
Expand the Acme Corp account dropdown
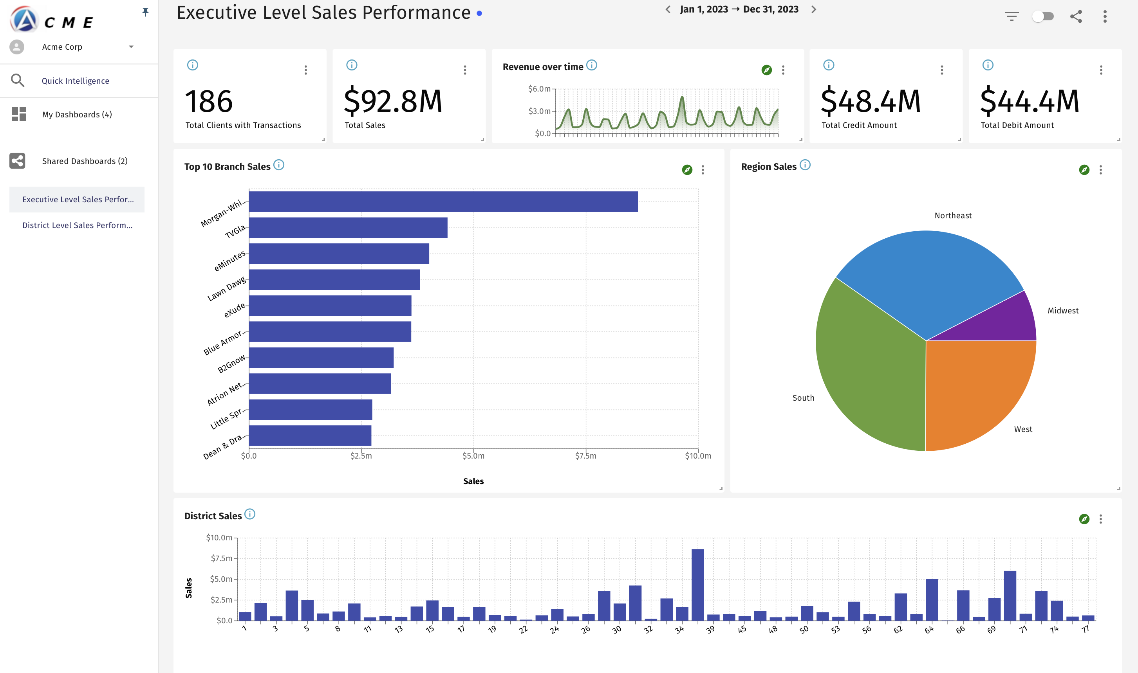[x=131, y=47]
